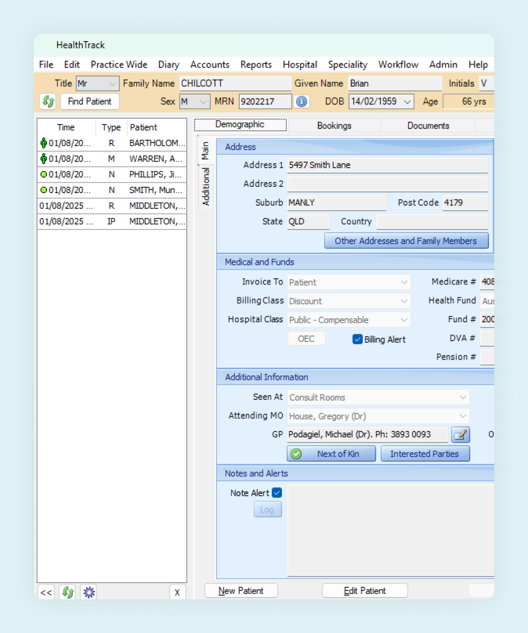528x633 pixels.
Task: Click the green refresh icon below patient list
Action: 67,592
